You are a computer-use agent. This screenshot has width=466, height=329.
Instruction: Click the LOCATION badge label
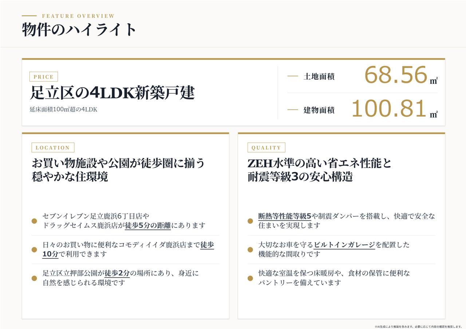(53, 147)
